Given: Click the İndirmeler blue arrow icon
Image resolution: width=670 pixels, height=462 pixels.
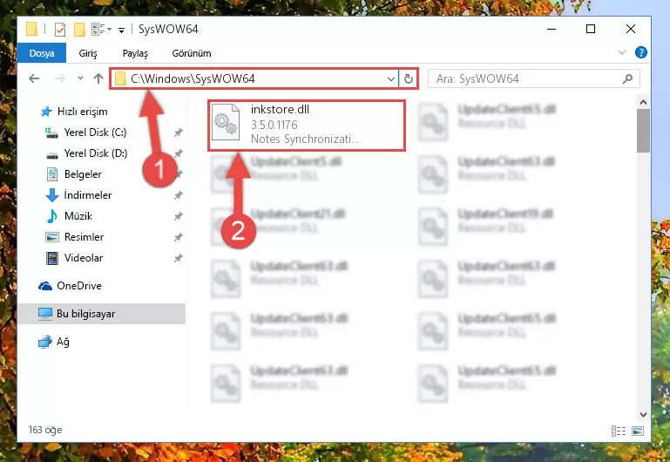Looking at the screenshot, I should point(52,195).
